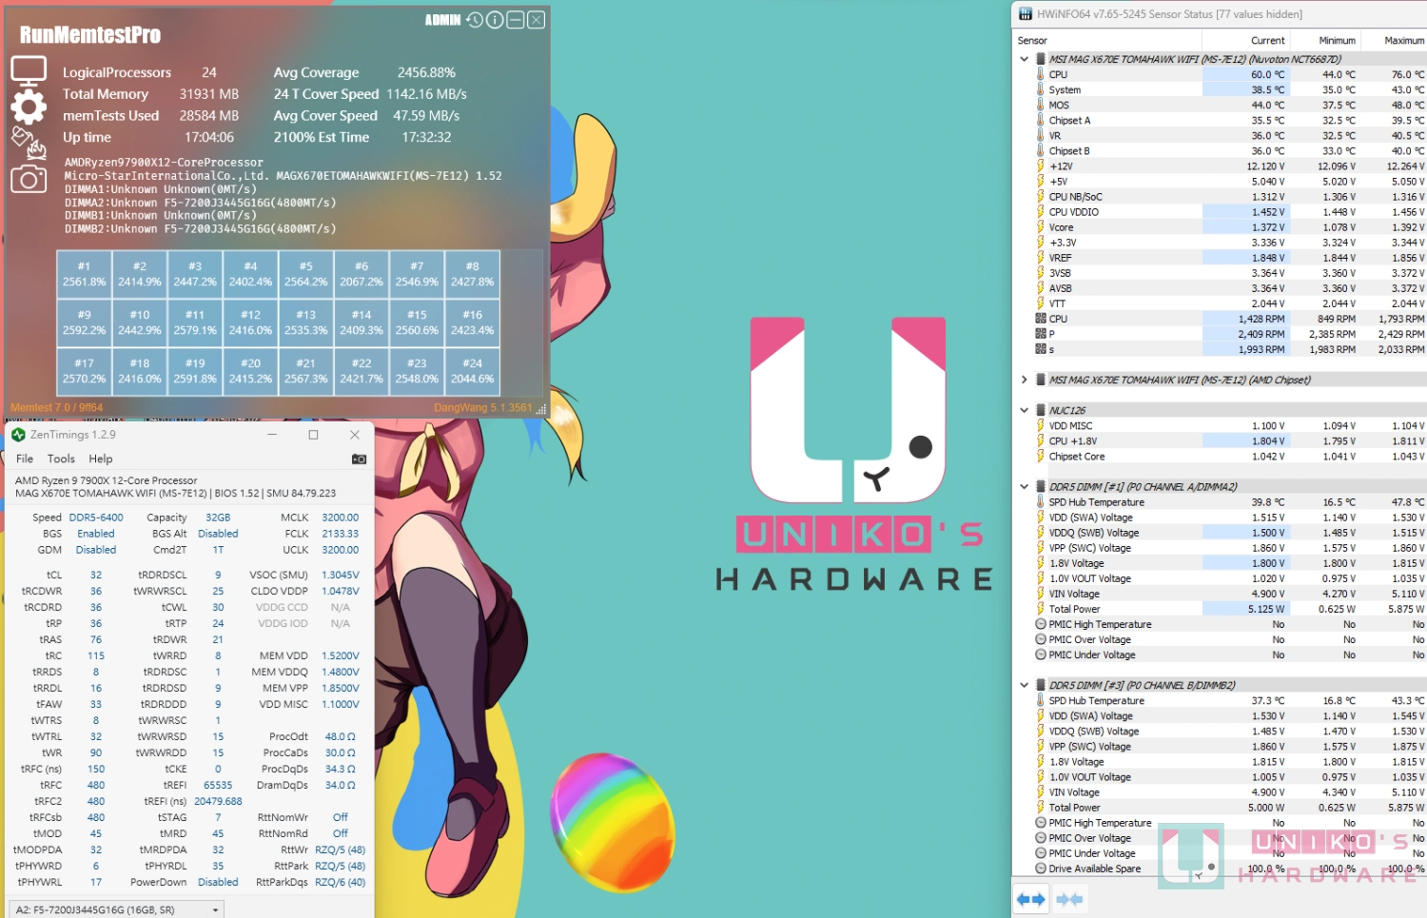Click the Drive Available Spare icon

coord(1040,869)
